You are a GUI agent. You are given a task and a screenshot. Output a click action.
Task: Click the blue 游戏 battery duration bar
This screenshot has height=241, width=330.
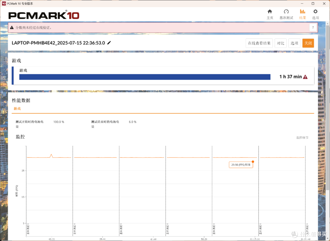[x=145, y=77]
